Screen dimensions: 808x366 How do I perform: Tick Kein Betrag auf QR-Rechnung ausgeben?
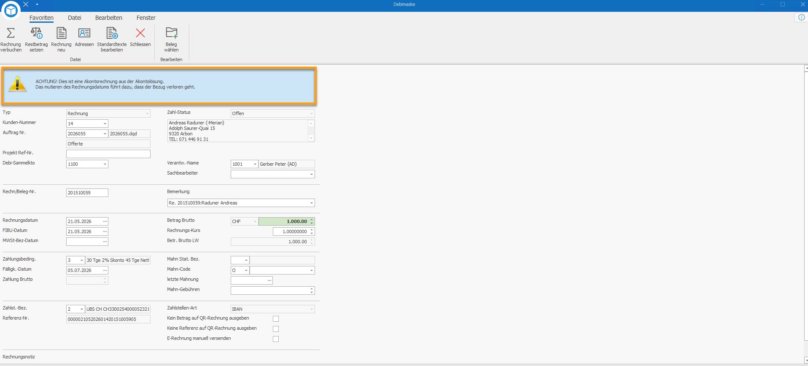click(276, 319)
